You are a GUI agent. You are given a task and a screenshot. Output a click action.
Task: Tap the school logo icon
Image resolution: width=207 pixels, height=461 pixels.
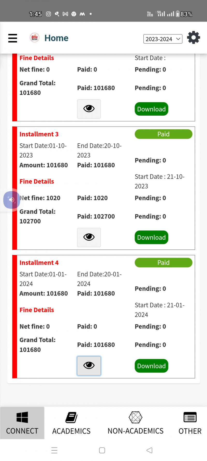coord(34,38)
